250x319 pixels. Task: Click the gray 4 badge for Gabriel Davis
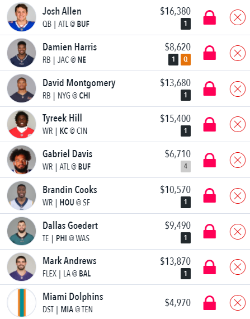186,166
